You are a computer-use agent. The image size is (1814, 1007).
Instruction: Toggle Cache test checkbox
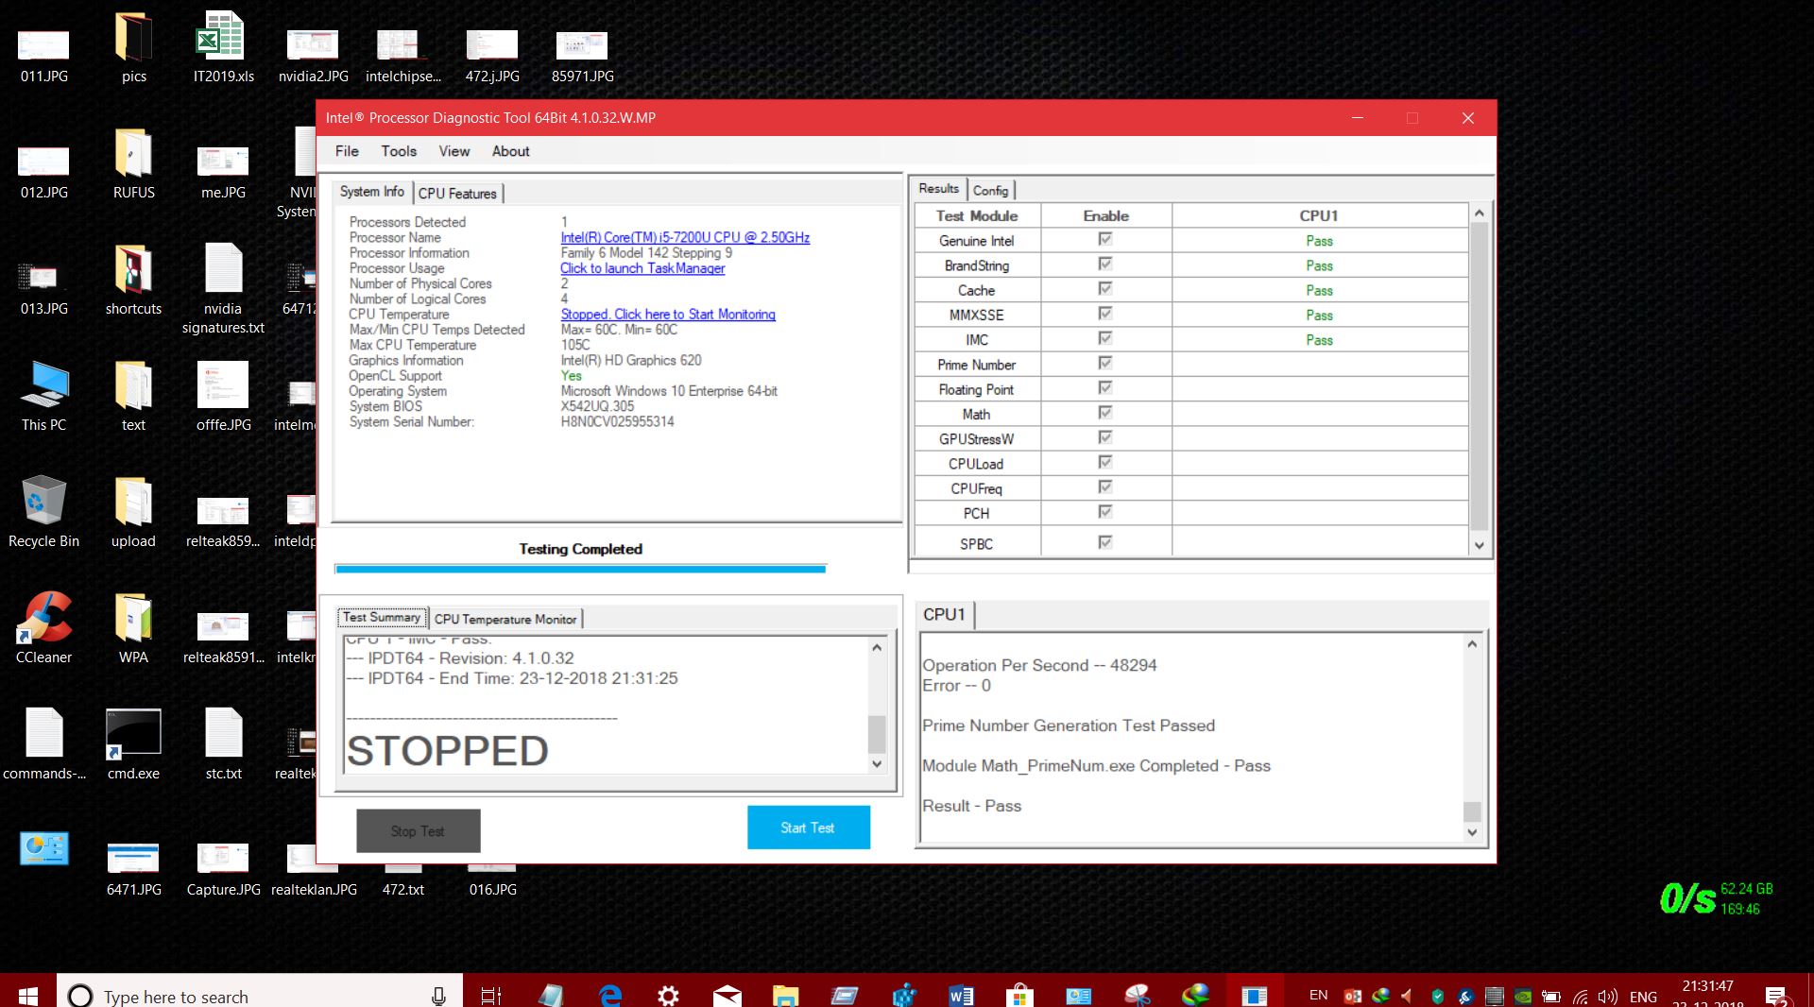click(x=1105, y=288)
